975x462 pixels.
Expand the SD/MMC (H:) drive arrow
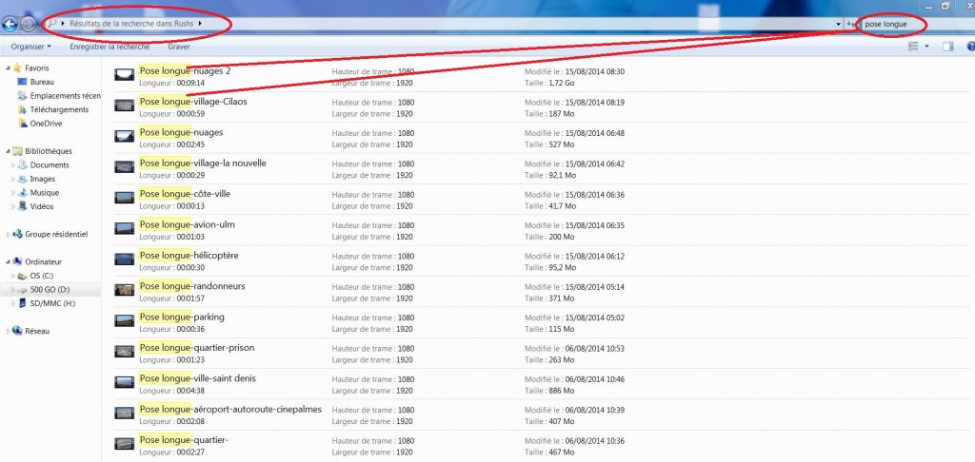tap(13, 303)
